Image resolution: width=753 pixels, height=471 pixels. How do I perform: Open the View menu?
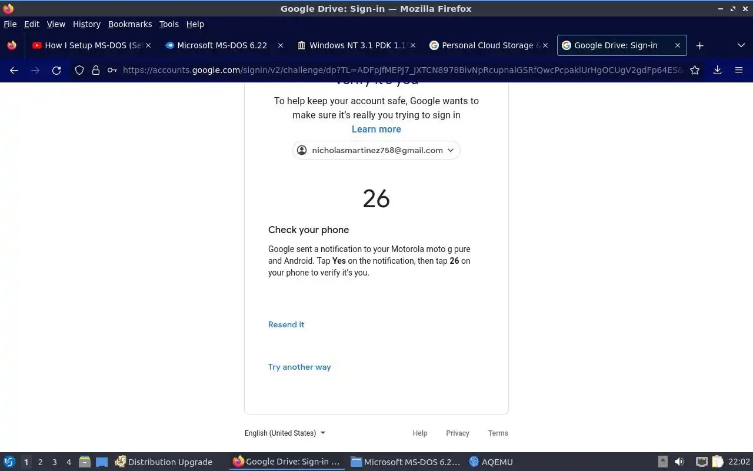56,24
